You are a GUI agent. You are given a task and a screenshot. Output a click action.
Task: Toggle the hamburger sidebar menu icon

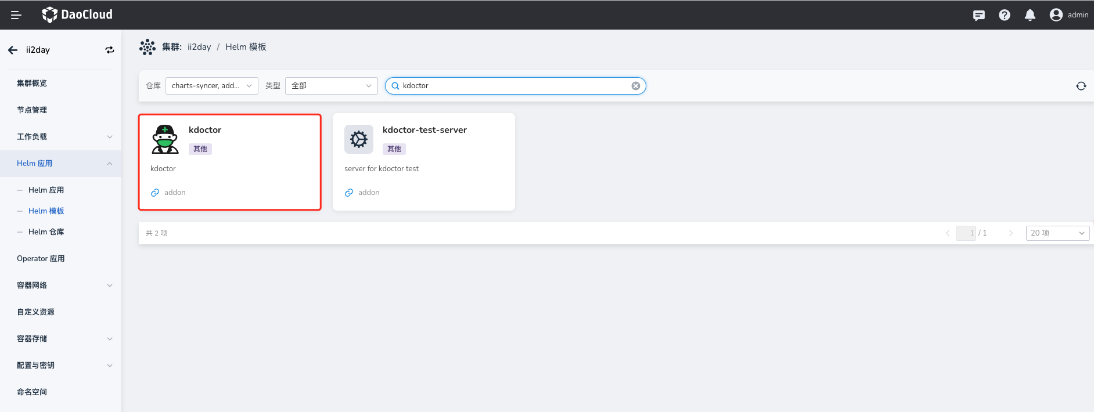point(16,15)
